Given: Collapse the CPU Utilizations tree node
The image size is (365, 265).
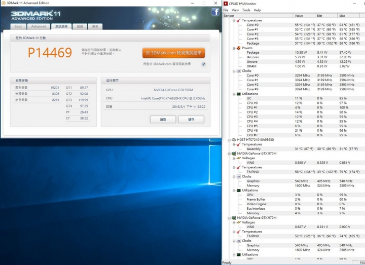Looking at the screenshot, I should coord(234,94).
